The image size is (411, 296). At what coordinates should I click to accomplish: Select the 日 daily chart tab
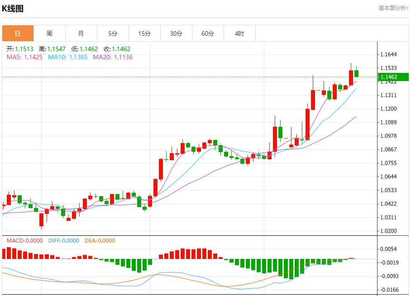[18, 33]
